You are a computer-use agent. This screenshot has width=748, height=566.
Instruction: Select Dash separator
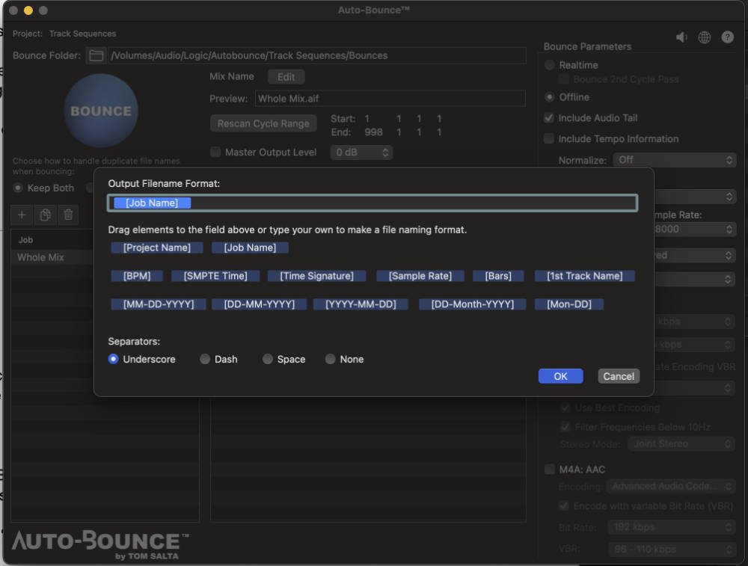coord(205,359)
